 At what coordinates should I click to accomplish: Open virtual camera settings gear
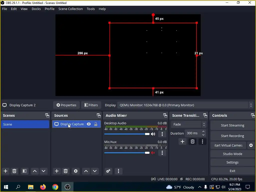(x=251, y=145)
